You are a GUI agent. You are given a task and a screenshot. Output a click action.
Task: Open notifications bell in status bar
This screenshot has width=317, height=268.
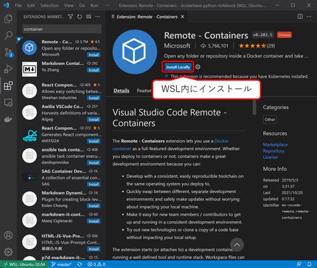(x=309, y=265)
